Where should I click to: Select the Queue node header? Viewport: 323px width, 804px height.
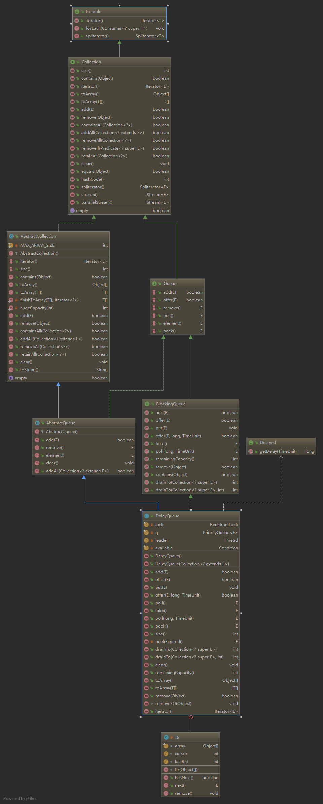[x=177, y=284]
